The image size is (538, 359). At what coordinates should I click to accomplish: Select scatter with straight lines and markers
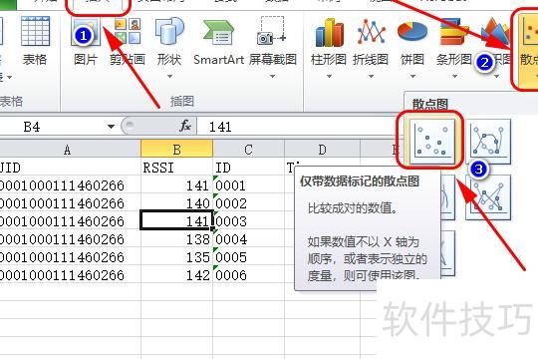pyautogui.click(x=488, y=197)
